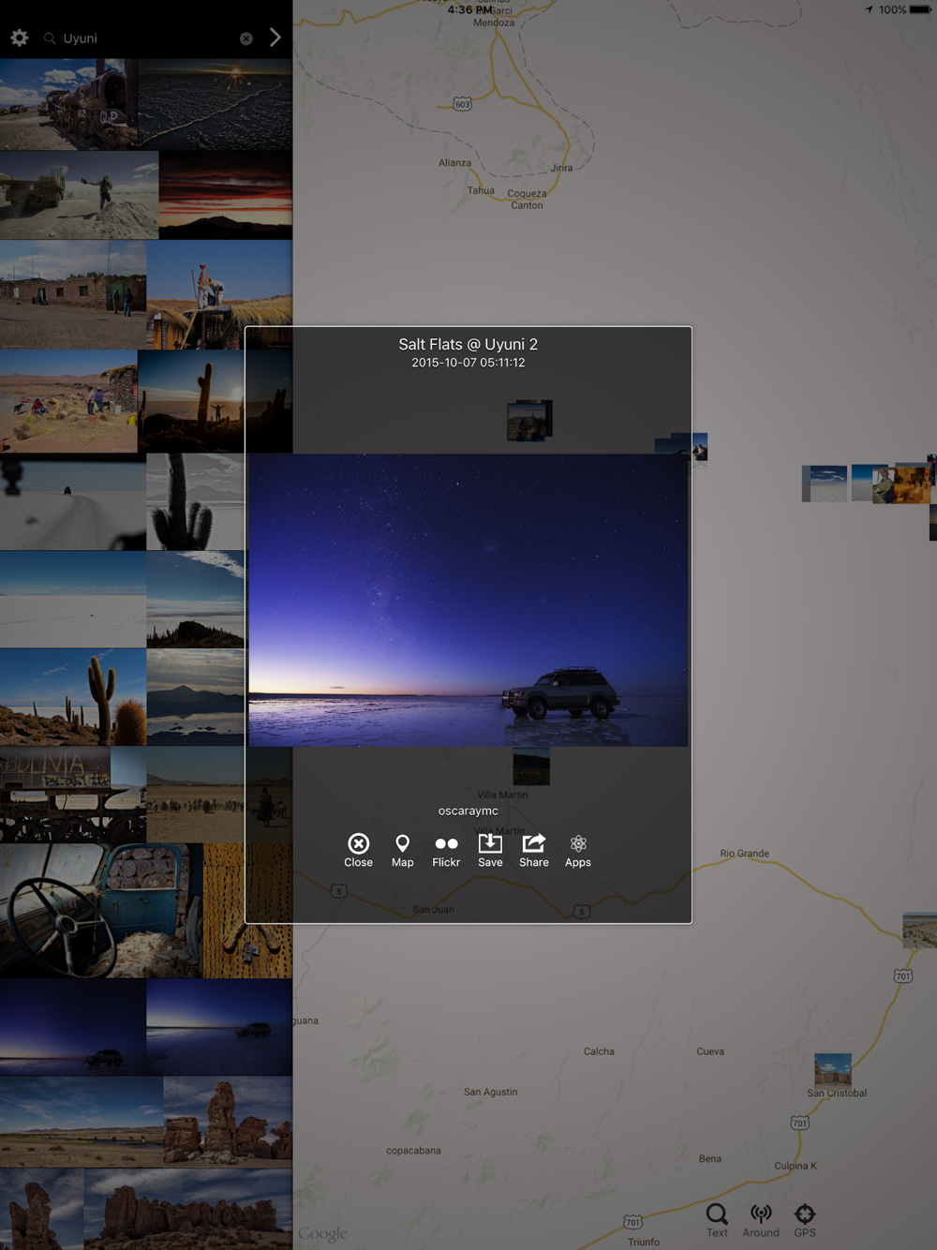The image size is (937, 1250).
Task: Tap the author name oscaraymc
Action: pyautogui.click(x=468, y=811)
